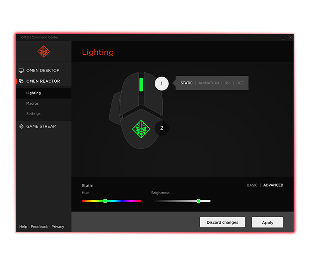
Task: Switch to ADVANCED color settings
Action: pos(273,185)
